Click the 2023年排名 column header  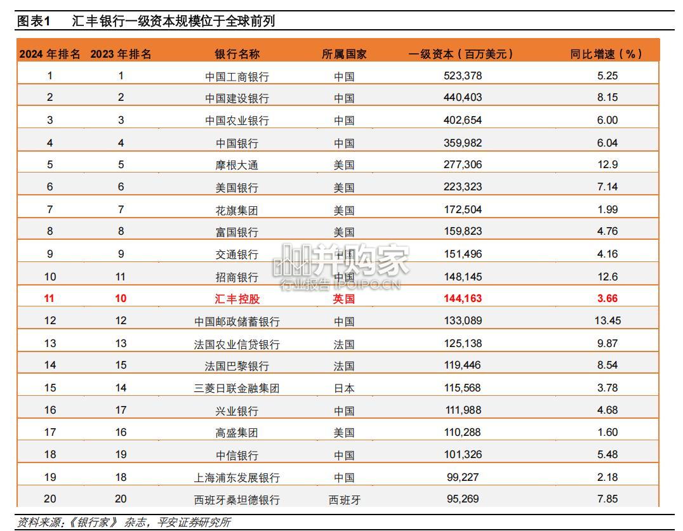[121, 54]
